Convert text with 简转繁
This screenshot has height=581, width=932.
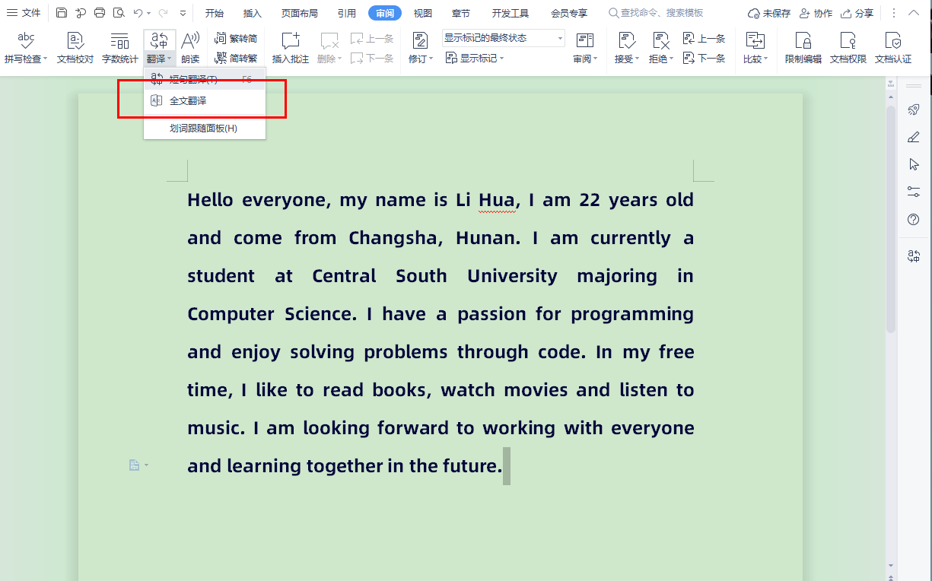pyautogui.click(x=237, y=58)
